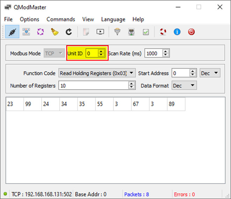
Task: Increase the Number of Registers value
Action: 131,84
